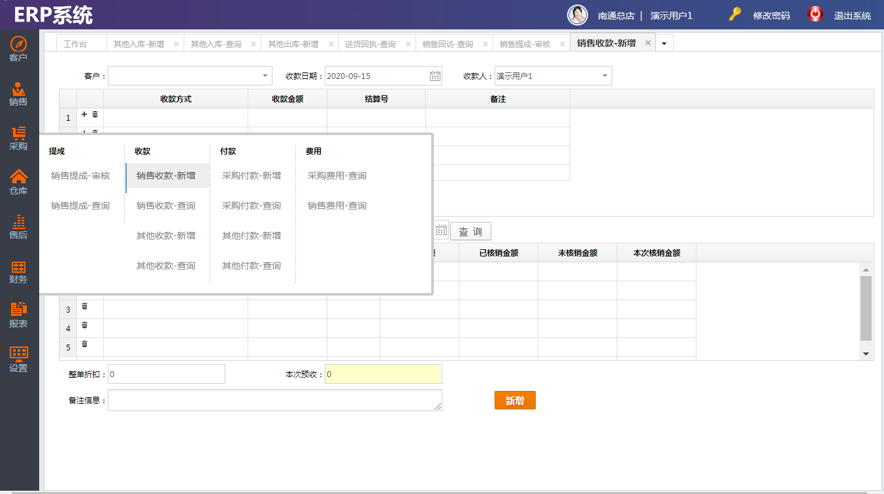Select 销售收款-查询 from the menu
The width and height of the screenshot is (884, 494).
tap(166, 206)
